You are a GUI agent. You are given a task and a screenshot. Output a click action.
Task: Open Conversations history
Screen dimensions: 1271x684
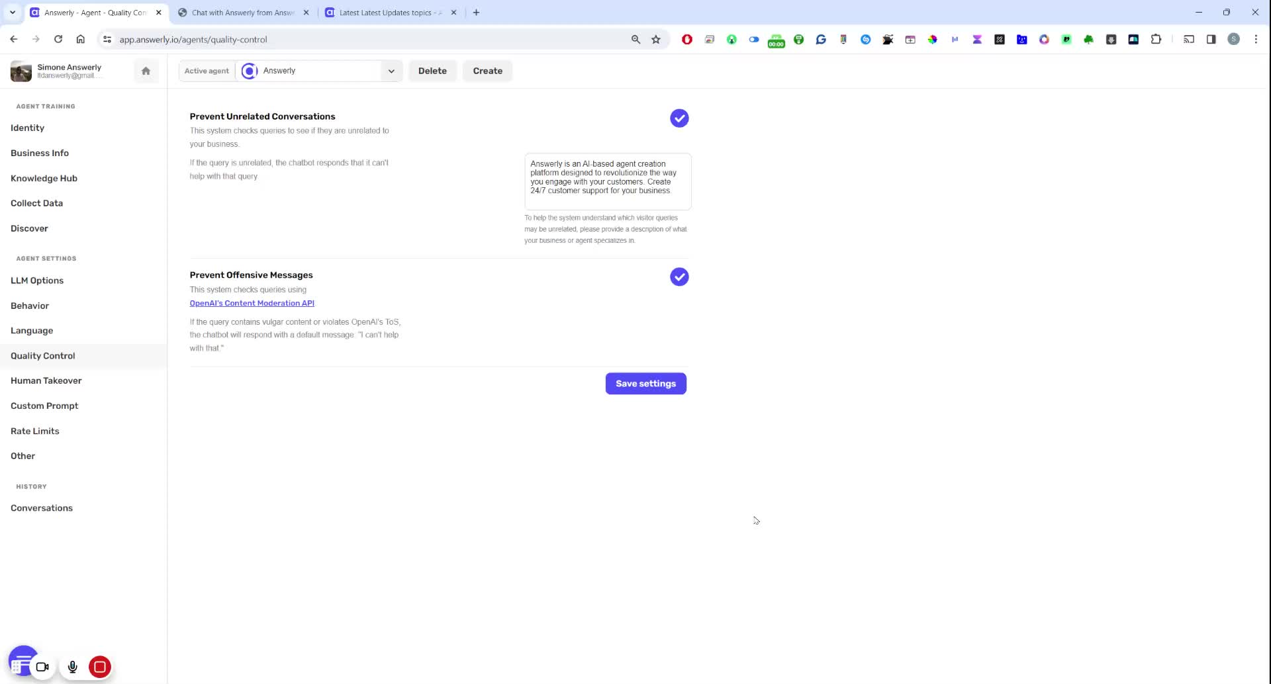(42, 508)
